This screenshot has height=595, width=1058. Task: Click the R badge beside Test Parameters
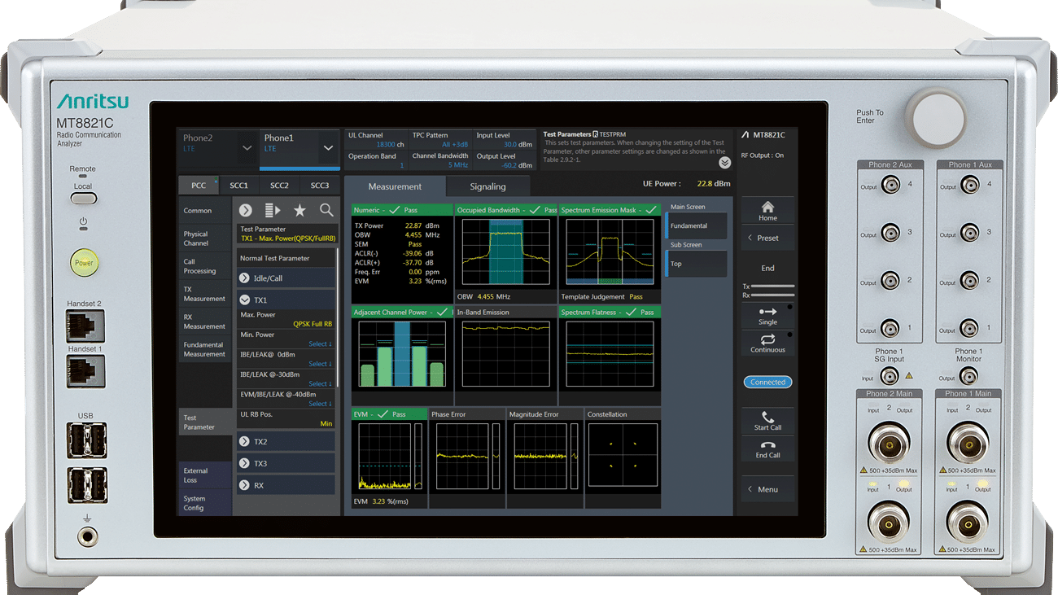click(595, 134)
